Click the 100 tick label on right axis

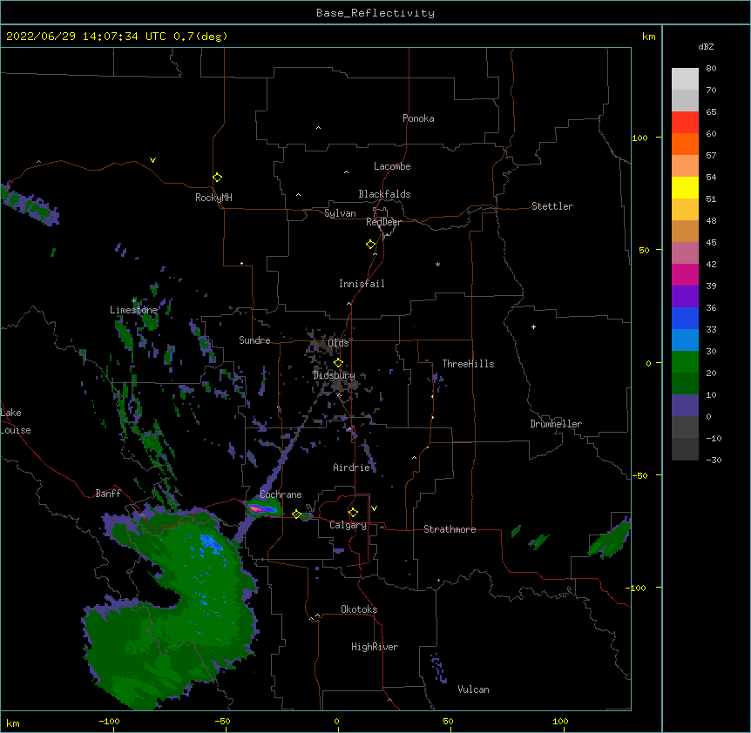pyautogui.click(x=639, y=138)
